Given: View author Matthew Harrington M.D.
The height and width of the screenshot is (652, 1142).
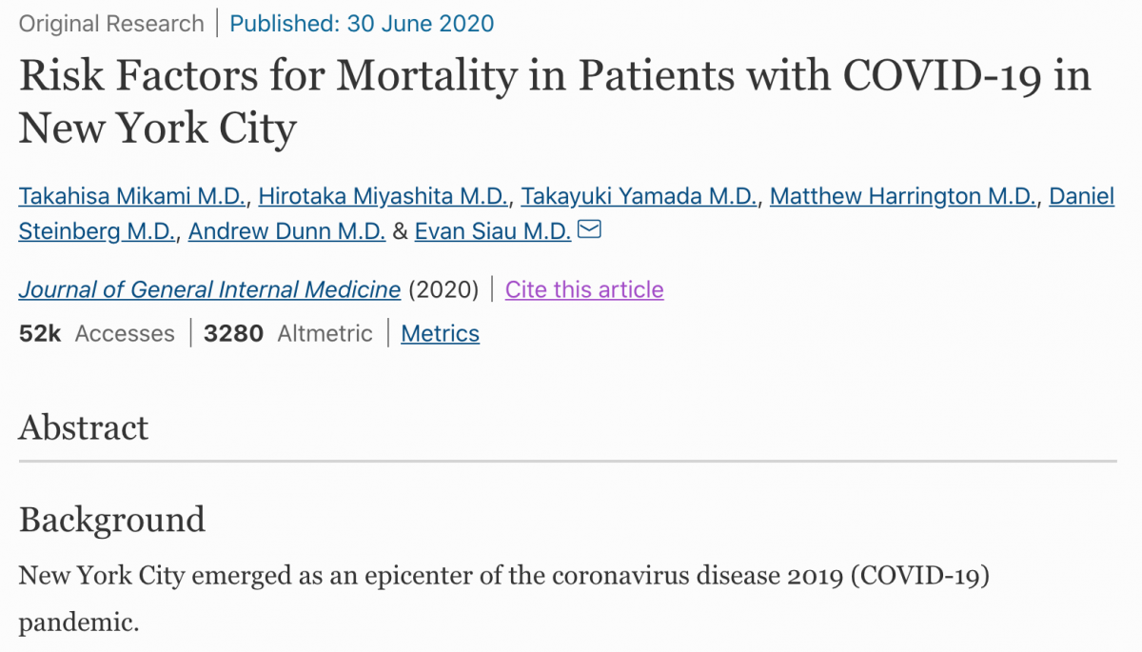Looking at the screenshot, I should 903,197.
